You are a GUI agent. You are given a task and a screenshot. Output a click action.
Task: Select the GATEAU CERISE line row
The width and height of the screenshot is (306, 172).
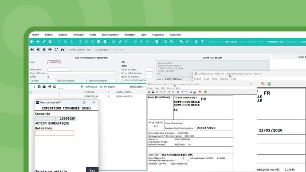click(x=88, y=92)
